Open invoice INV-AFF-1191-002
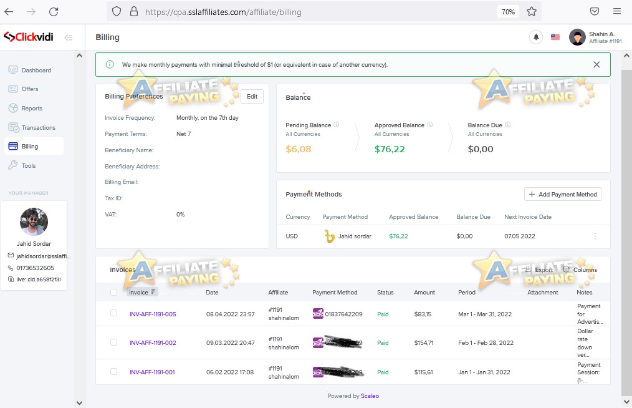 pos(153,343)
